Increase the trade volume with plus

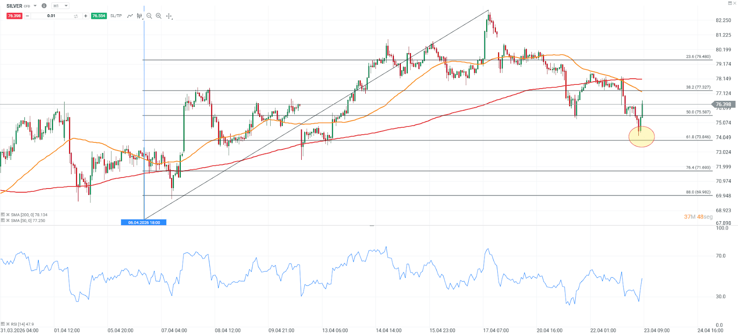pyautogui.click(x=85, y=16)
